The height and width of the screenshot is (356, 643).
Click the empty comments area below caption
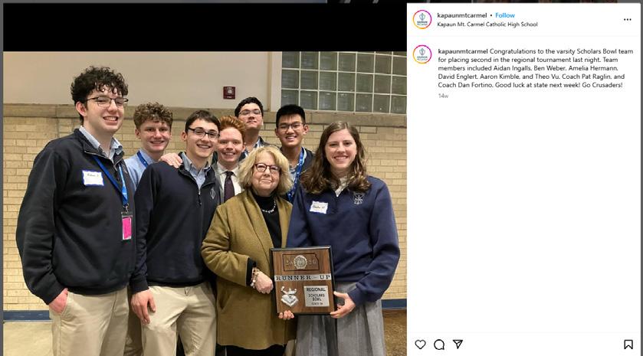(x=524, y=217)
